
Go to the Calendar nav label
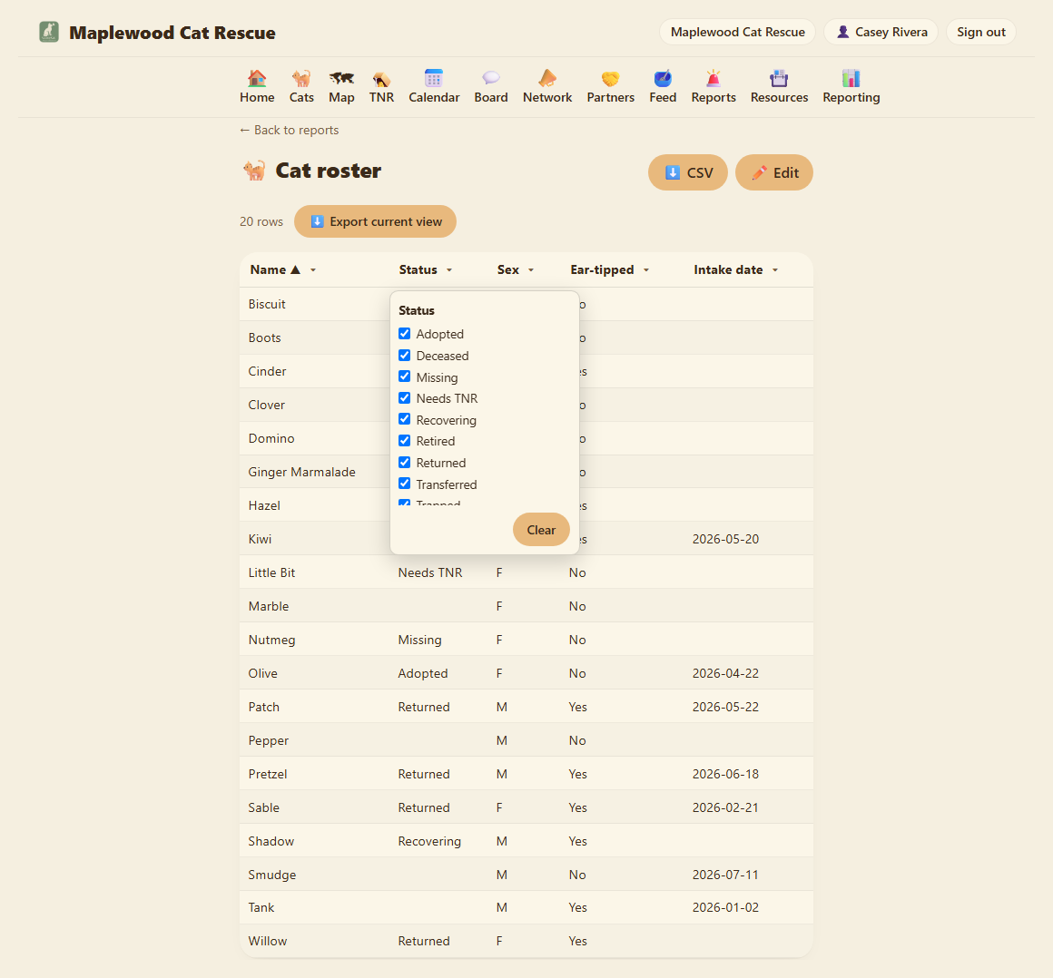coord(434,97)
